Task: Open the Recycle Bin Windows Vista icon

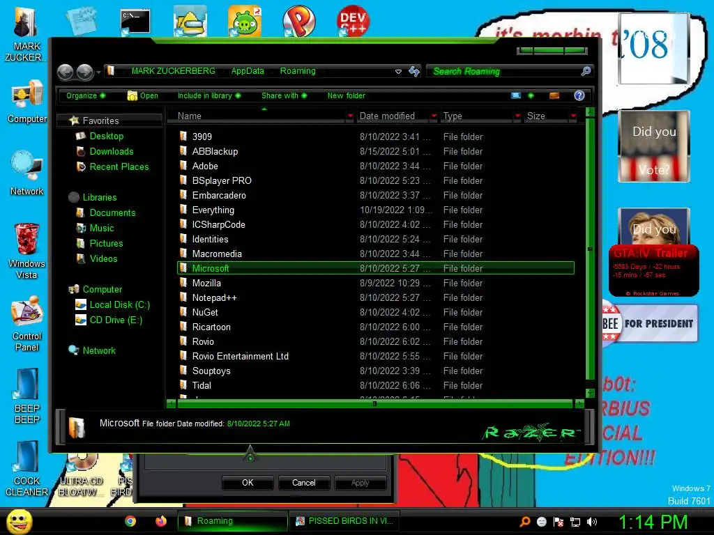Action: point(26,251)
